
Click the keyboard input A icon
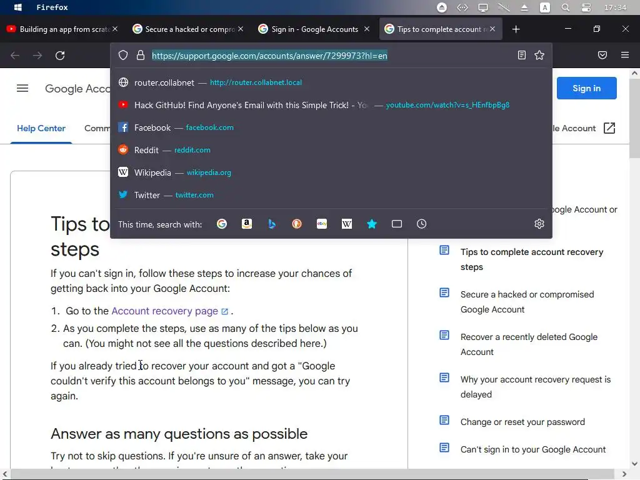pos(545,7)
